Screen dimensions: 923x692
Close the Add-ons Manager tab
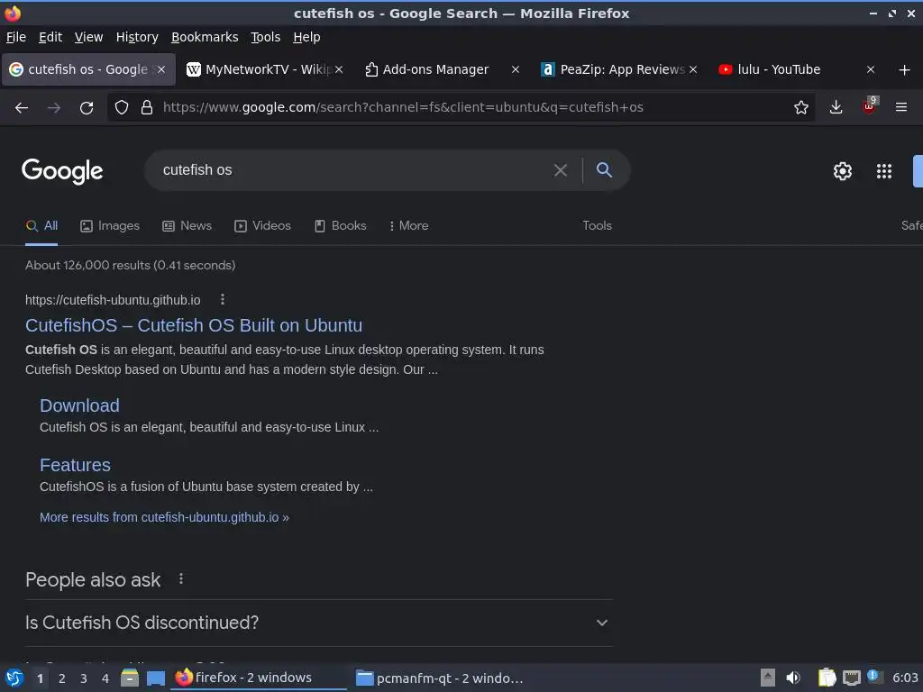(516, 69)
